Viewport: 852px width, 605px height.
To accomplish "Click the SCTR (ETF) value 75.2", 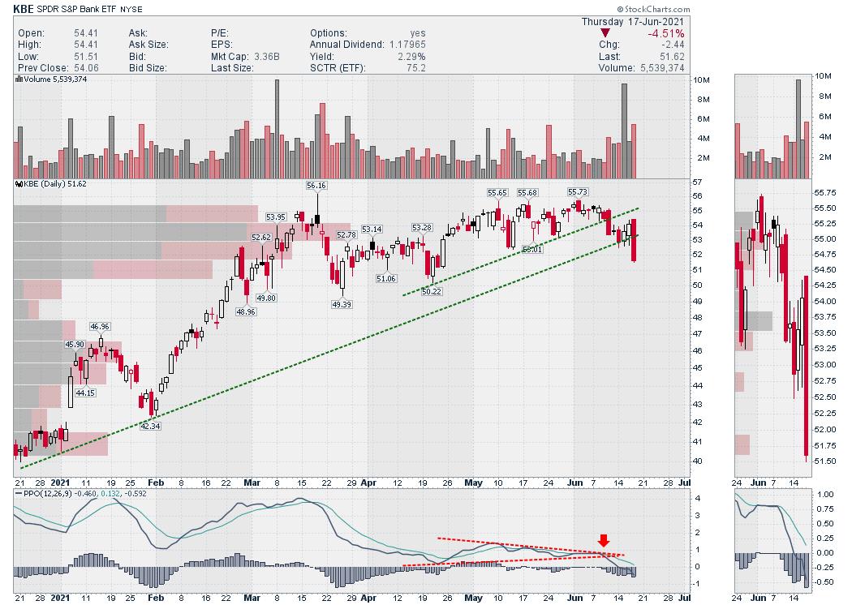I will pos(415,68).
